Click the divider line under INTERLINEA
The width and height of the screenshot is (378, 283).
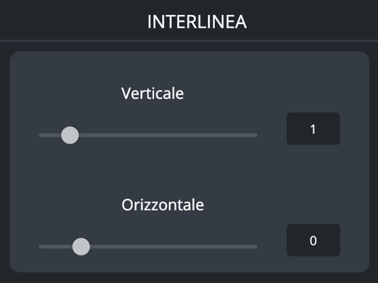189,41
